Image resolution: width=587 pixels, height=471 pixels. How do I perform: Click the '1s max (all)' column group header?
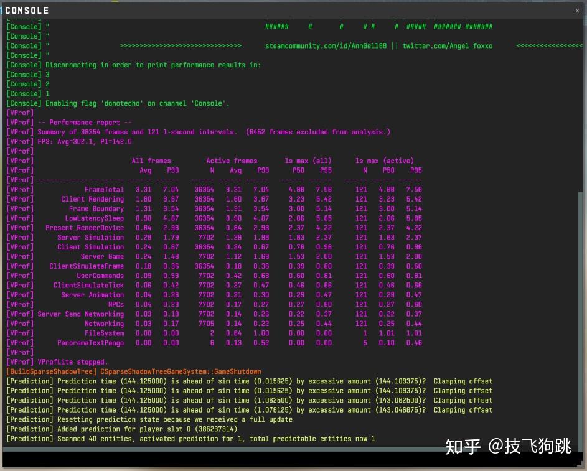click(308, 161)
